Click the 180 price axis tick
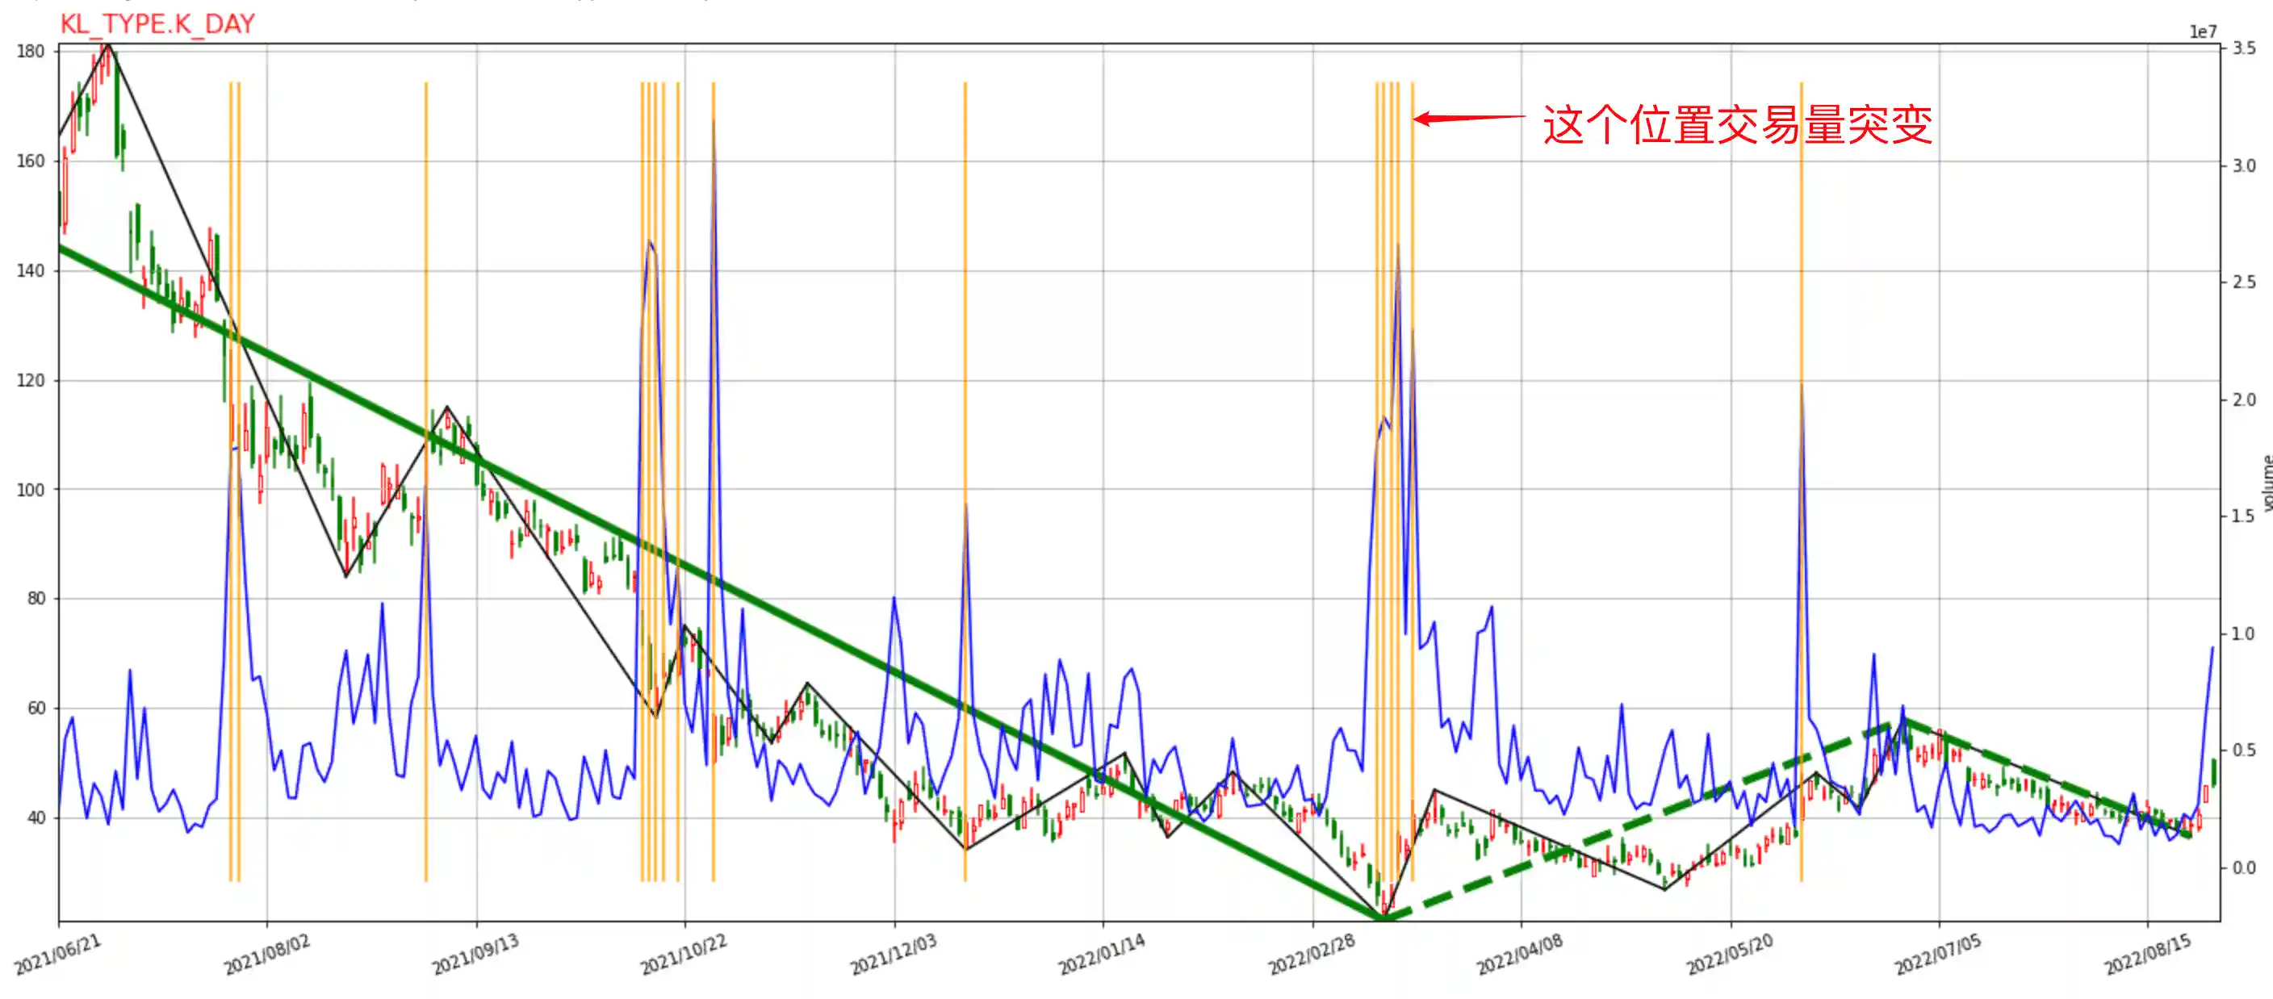 [x=30, y=51]
